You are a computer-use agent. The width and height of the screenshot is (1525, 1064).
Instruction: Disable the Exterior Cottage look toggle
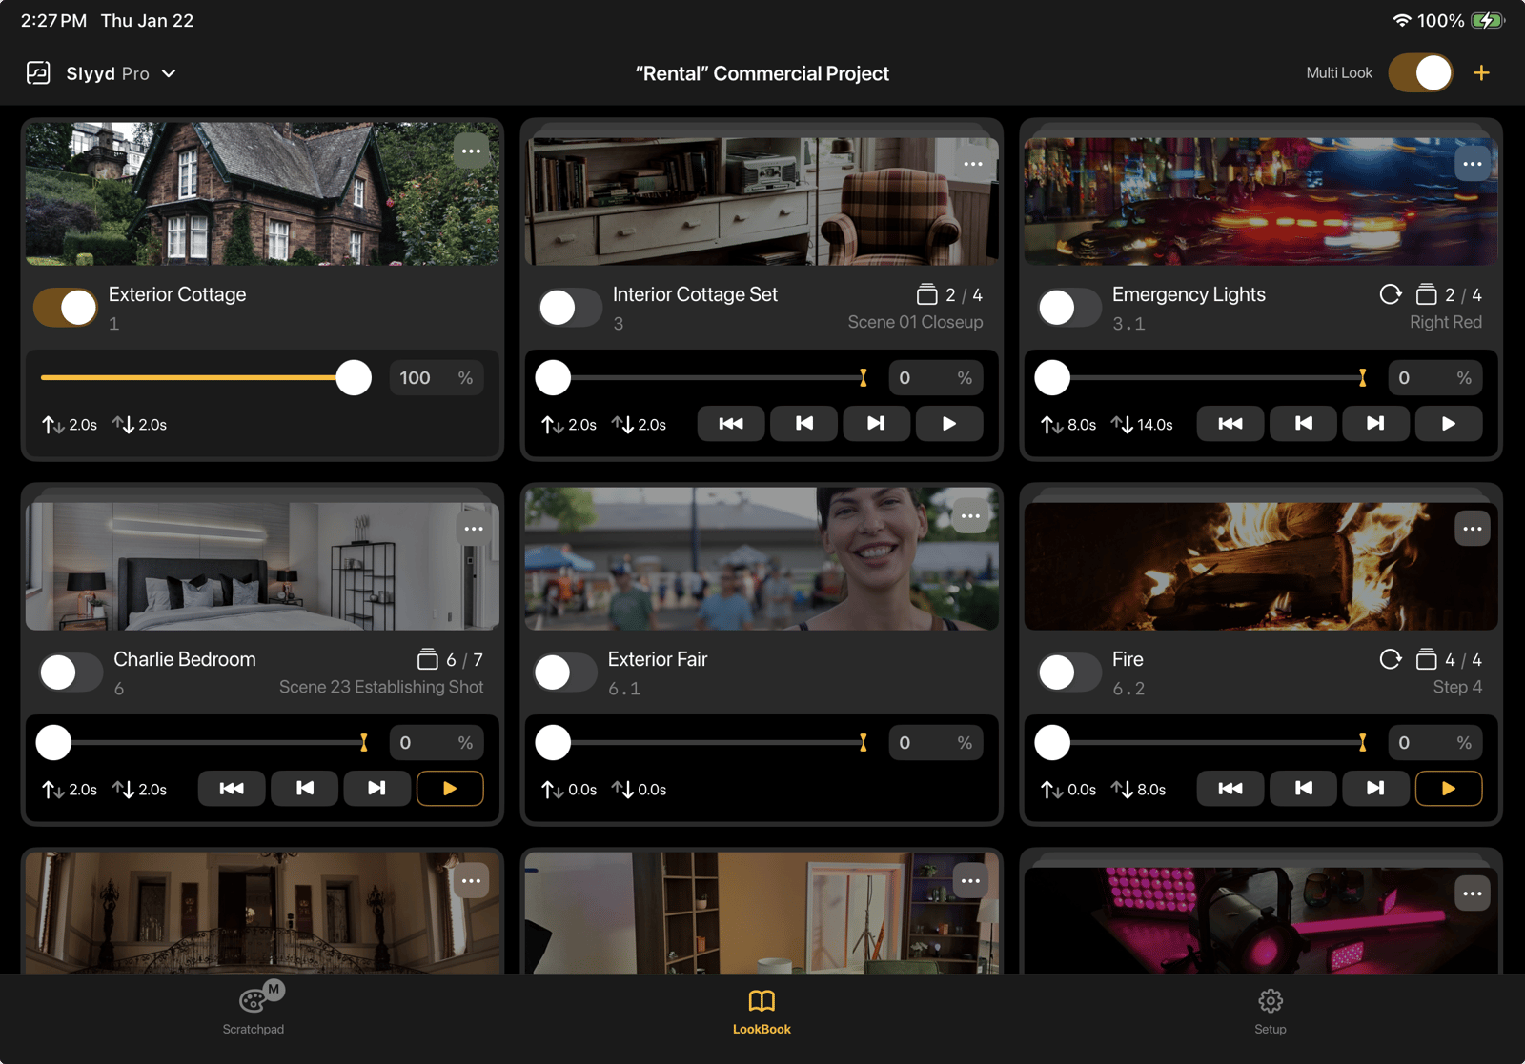pyautogui.click(x=66, y=308)
